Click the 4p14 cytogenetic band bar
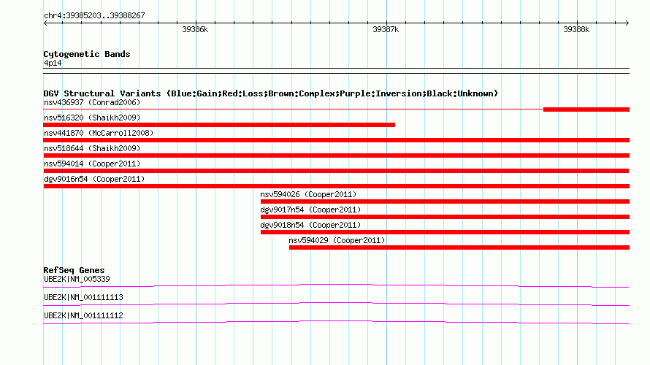Screen dimensions: 650x365 point(337,71)
